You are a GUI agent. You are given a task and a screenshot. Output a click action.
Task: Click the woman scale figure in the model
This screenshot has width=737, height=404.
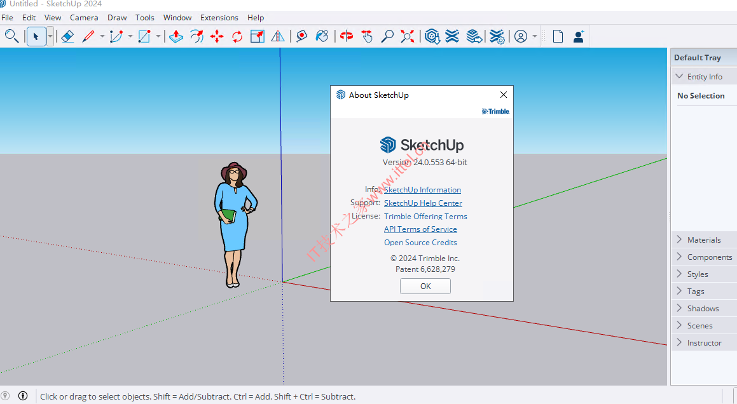[x=235, y=224]
